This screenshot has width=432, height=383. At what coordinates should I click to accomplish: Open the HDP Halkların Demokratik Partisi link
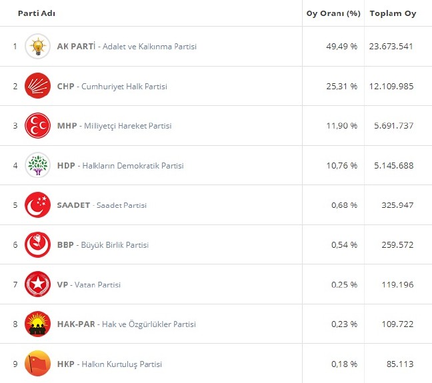coord(120,166)
